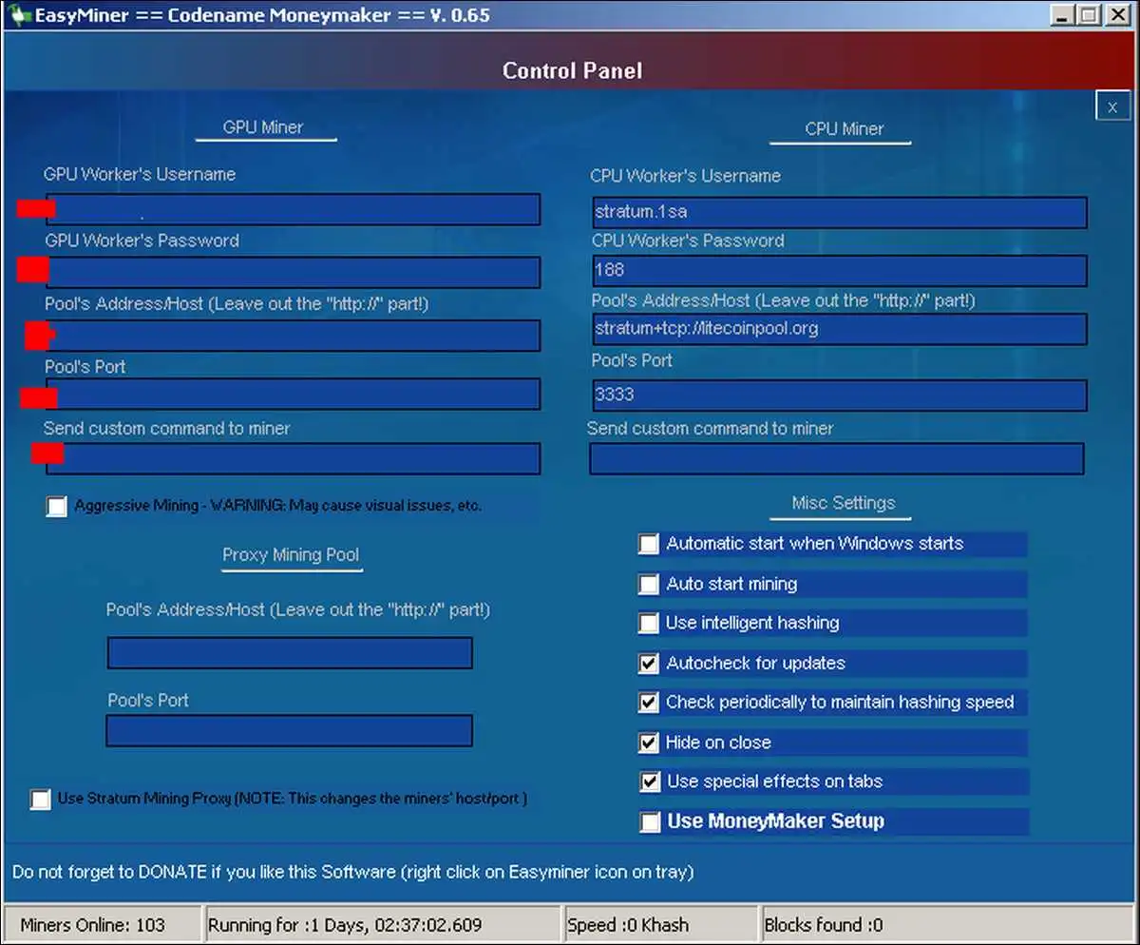The width and height of the screenshot is (1140, 945).
Task: Focus GPU Send custom command to miner field
Action: point(293,458)
